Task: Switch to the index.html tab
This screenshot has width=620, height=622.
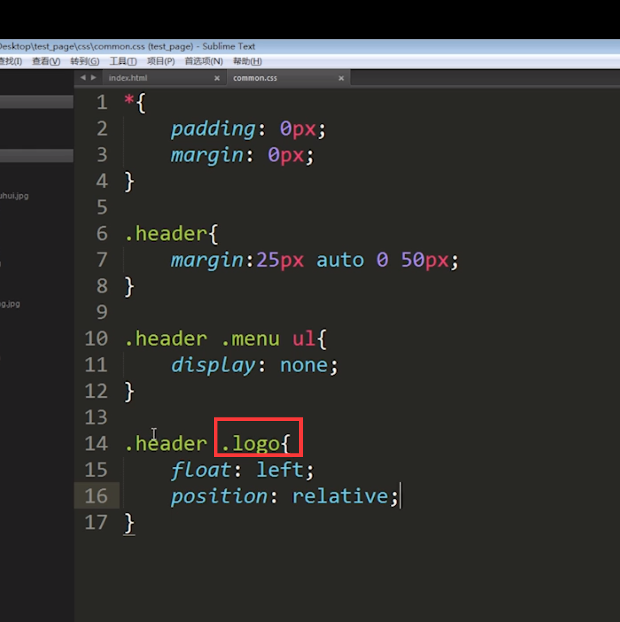Action: [x=128, y=78]
